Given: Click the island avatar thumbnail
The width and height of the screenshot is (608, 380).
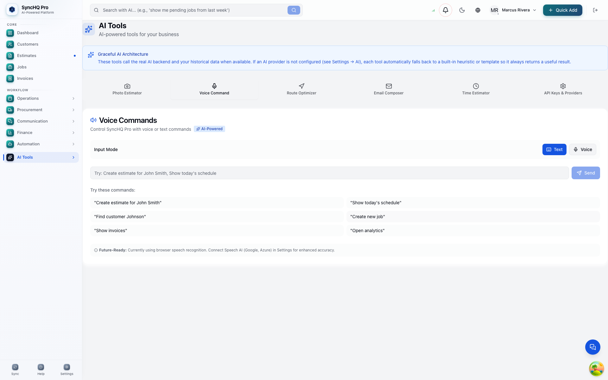Looking at the screenshot, I should pos(596,369).
